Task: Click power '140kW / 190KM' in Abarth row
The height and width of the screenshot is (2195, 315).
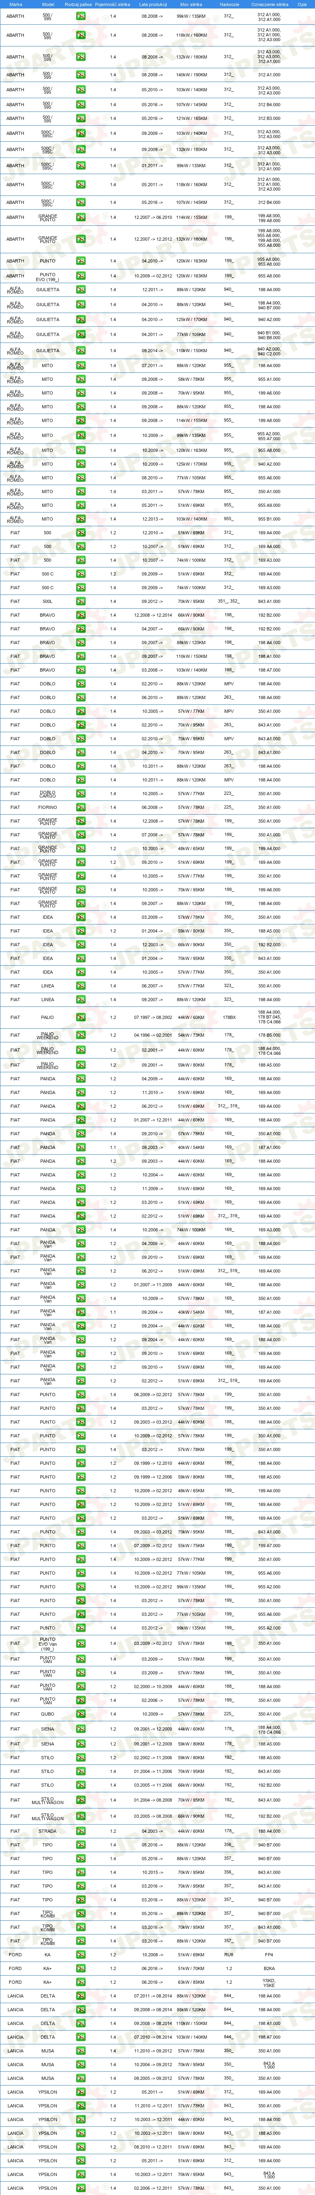Action: [x=191, y=75]
